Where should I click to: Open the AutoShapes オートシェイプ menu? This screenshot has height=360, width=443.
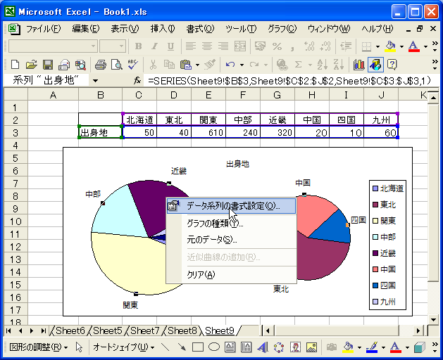[123, 347]
